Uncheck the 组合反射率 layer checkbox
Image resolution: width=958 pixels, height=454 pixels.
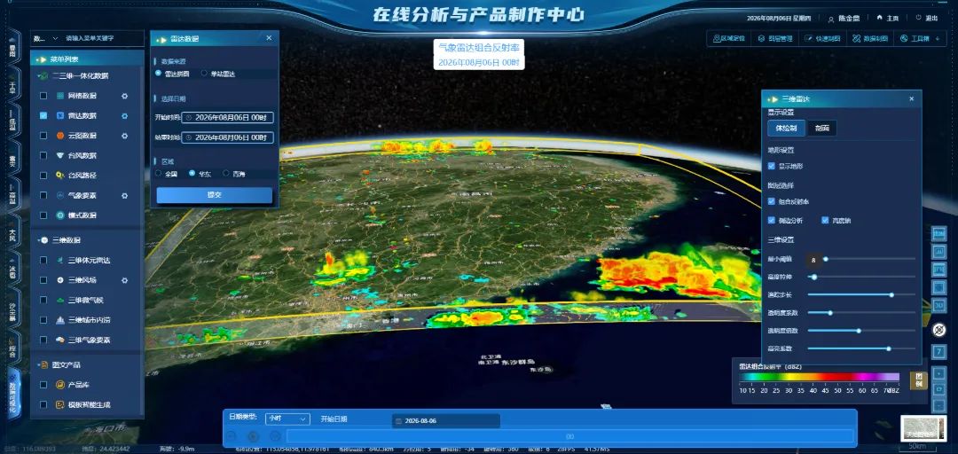(772, 201)
